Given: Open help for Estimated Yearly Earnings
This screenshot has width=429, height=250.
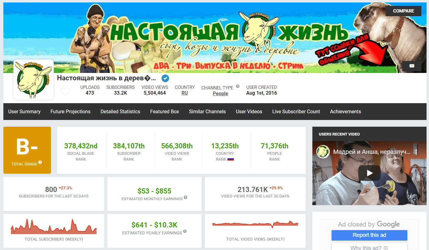Looking at the screenshot, I should pyautogui.click(x=185, y=232).
